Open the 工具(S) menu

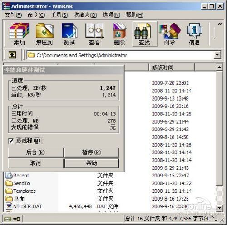pyautogui.click(x=59, y=15)
